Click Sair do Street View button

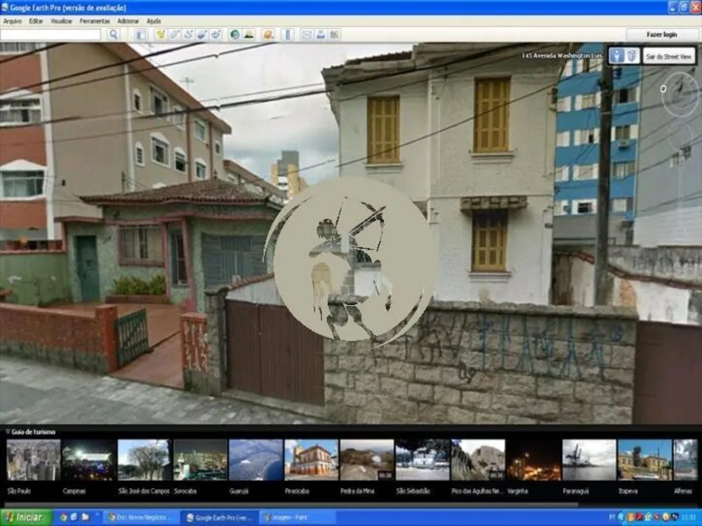click(x=669, y=56)
